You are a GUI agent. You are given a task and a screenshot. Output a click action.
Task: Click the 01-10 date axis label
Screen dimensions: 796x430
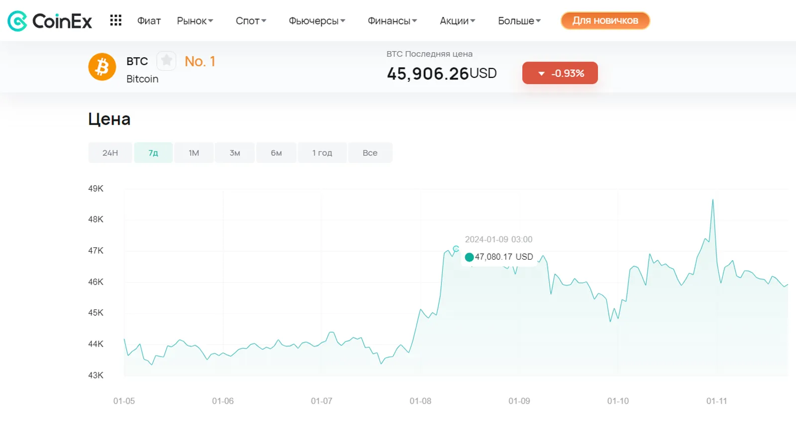(x=618, y=401)
